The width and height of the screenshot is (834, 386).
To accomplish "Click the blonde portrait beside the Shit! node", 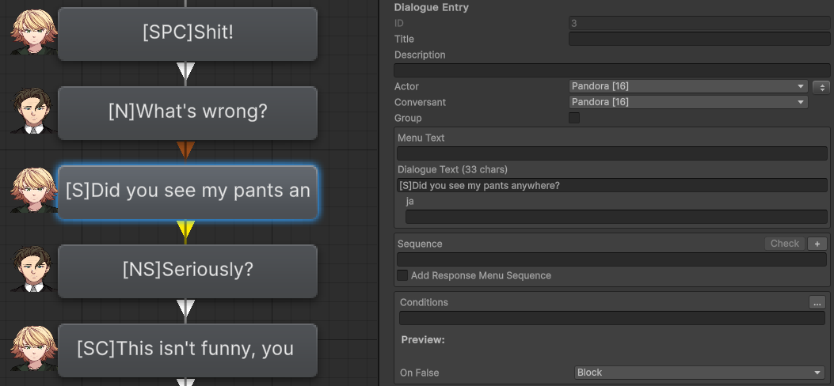I will [34, 32].
